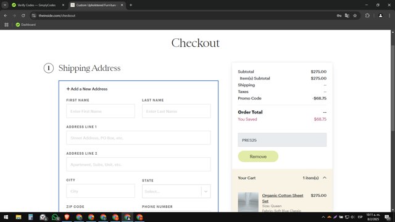Close the Verify Codes tab
Screen dimensions: 395x222
(x=63, y=5)
